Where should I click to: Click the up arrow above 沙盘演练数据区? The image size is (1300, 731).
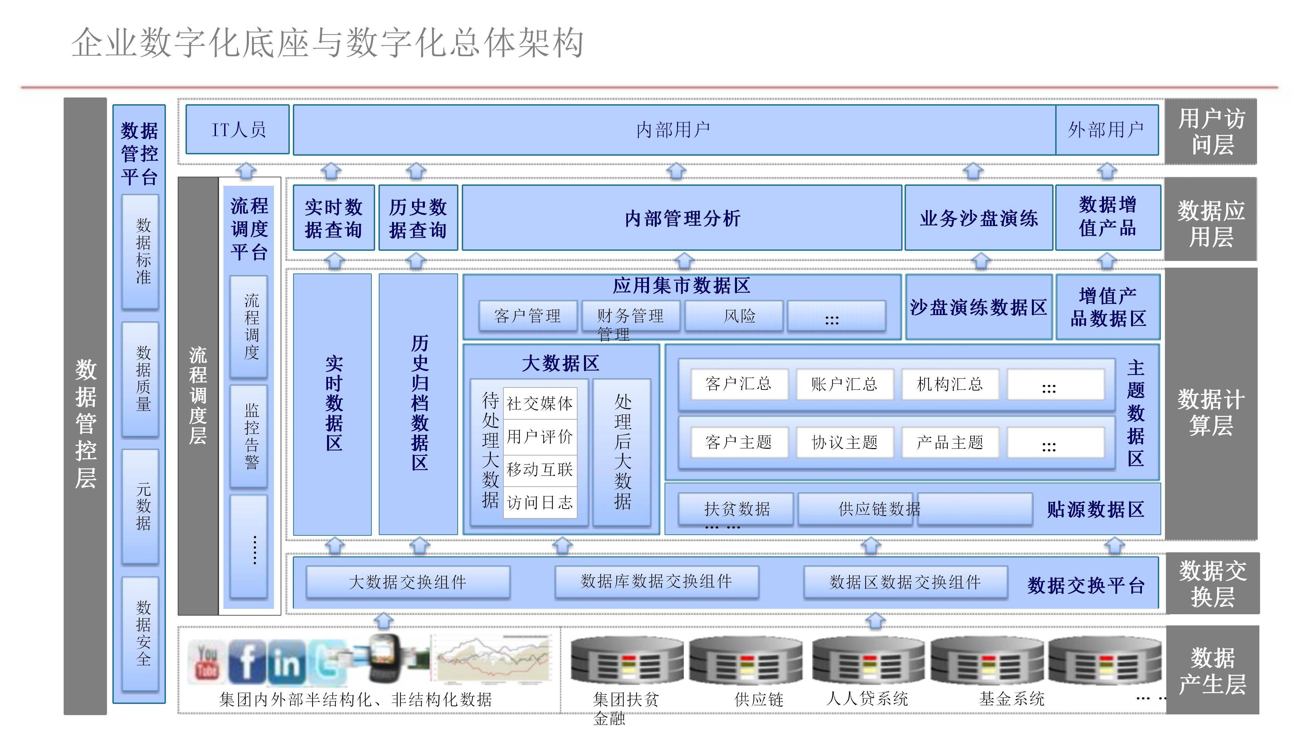click(x=981, y=261)
